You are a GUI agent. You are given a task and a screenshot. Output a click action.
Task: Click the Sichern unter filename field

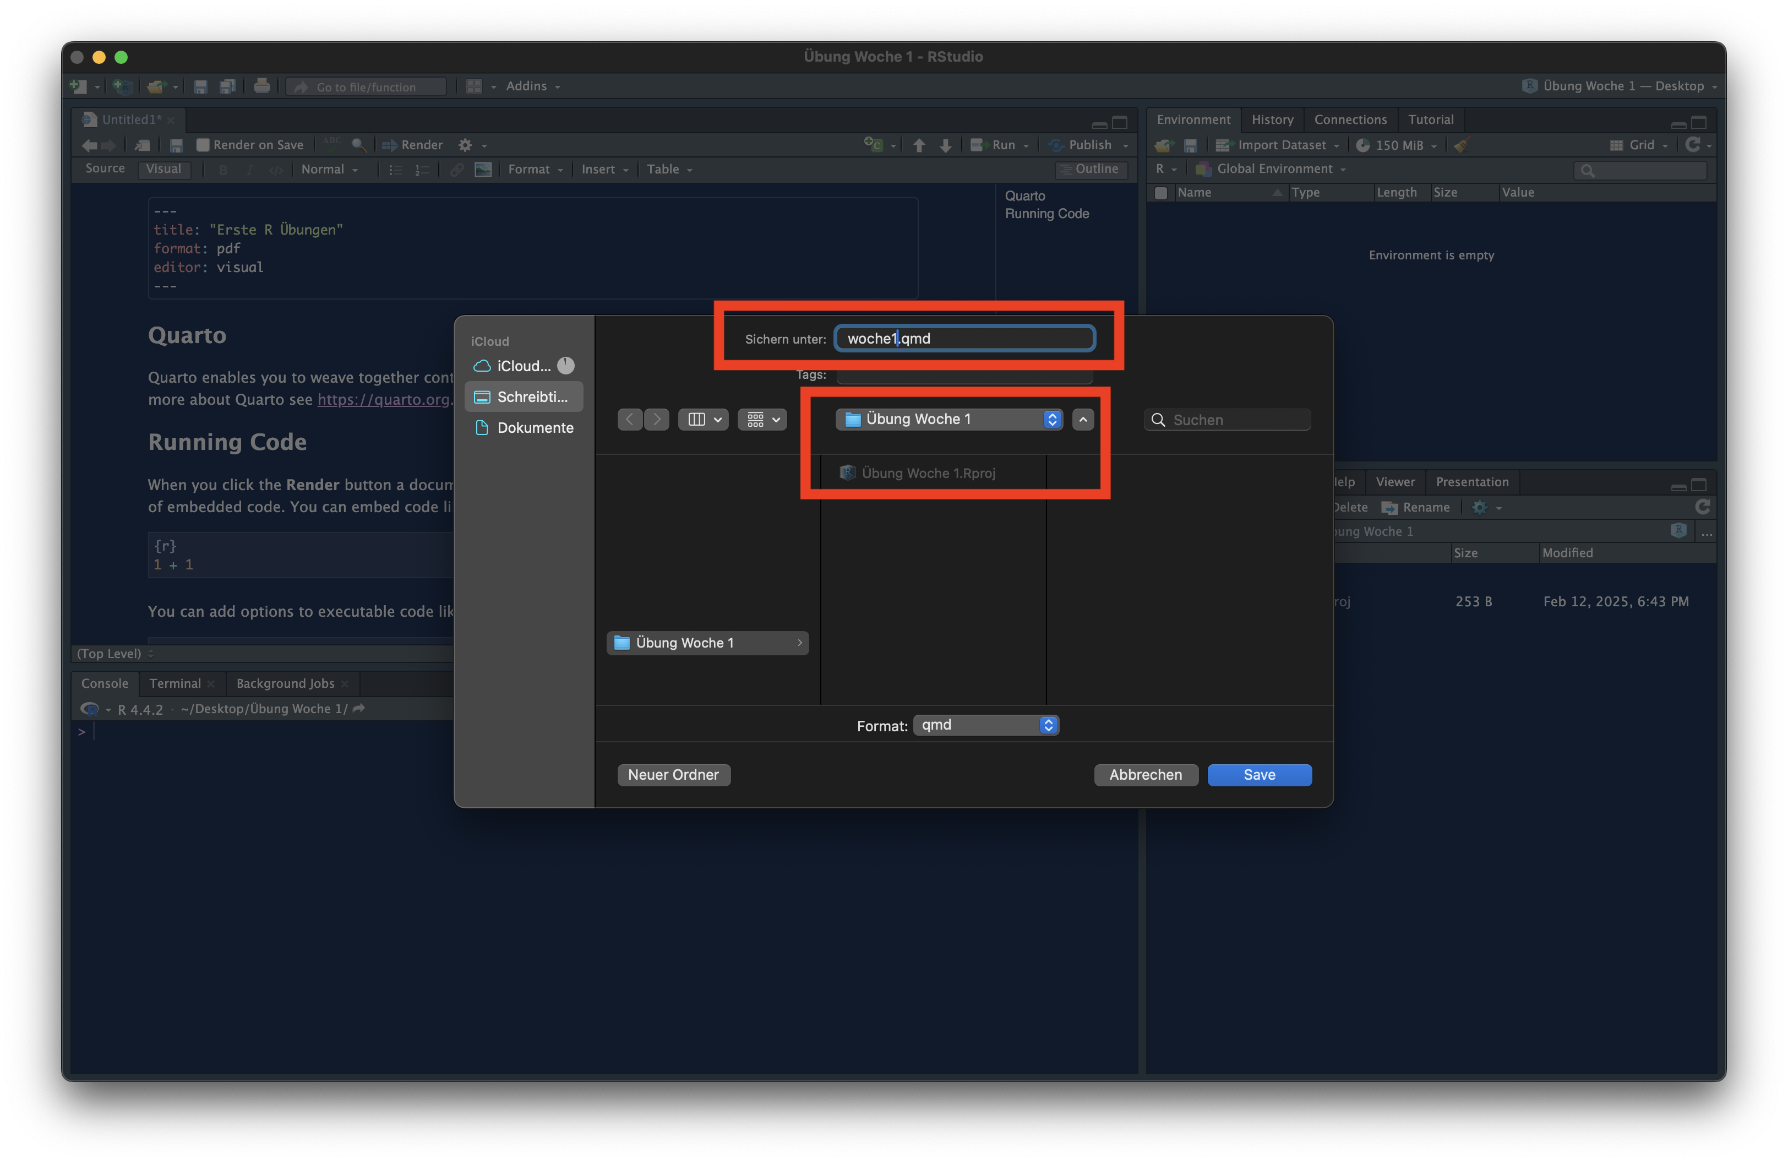(x=964, y=338)
